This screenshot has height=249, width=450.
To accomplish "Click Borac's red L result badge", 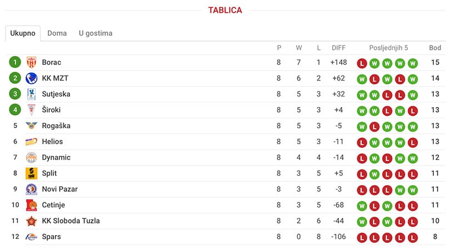I will [362, 63].
